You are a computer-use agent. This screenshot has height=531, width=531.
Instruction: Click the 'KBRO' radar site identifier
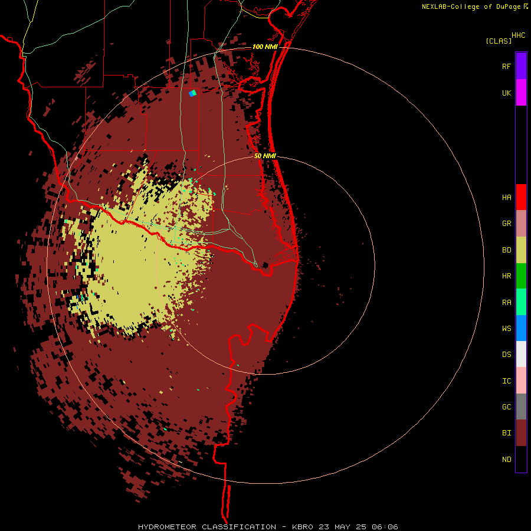coord(303,527)
